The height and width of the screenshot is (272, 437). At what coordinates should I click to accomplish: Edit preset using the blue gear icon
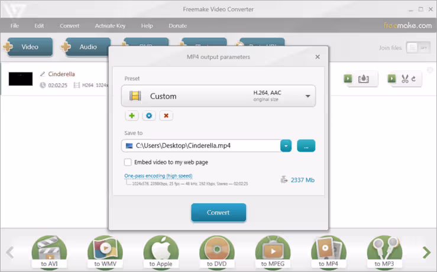point(149,116)
